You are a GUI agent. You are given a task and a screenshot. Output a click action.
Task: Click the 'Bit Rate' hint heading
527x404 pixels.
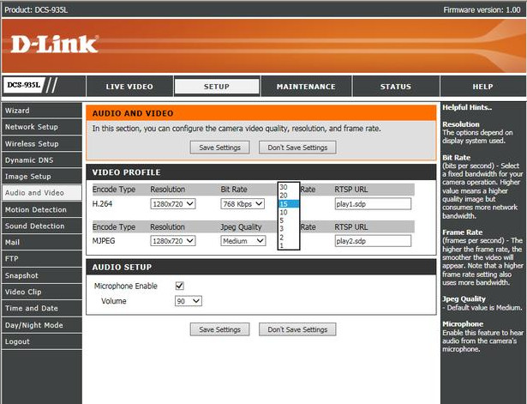pyautogui.click(x=456, y=158)
